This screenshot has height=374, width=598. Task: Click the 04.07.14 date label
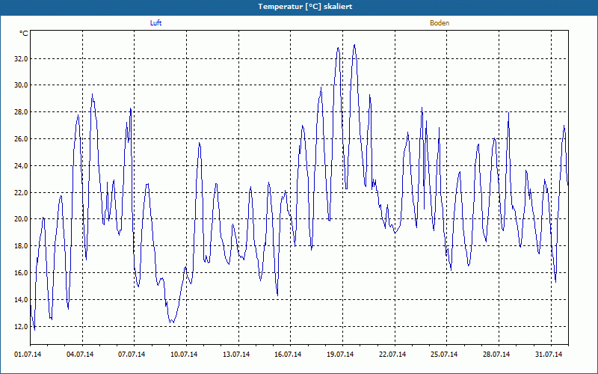pos(80,355)
